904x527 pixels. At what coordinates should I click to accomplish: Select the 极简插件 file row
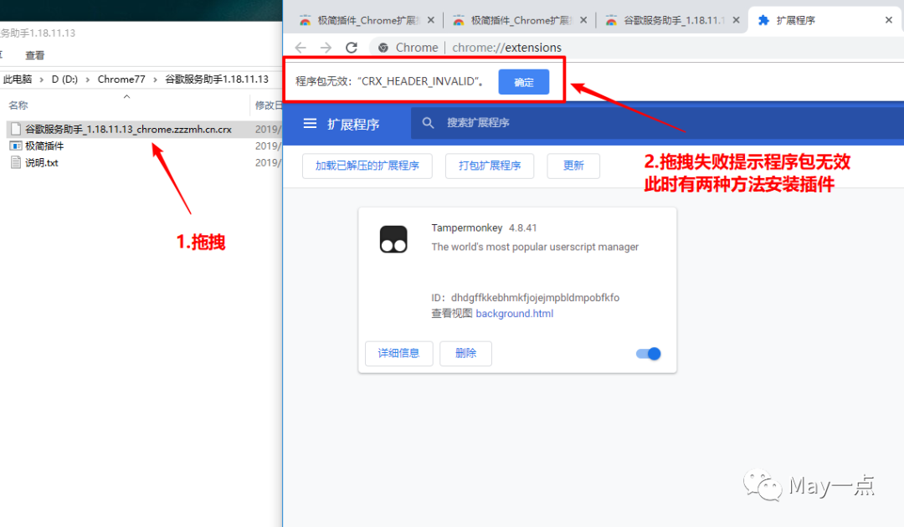click(44, 146)
